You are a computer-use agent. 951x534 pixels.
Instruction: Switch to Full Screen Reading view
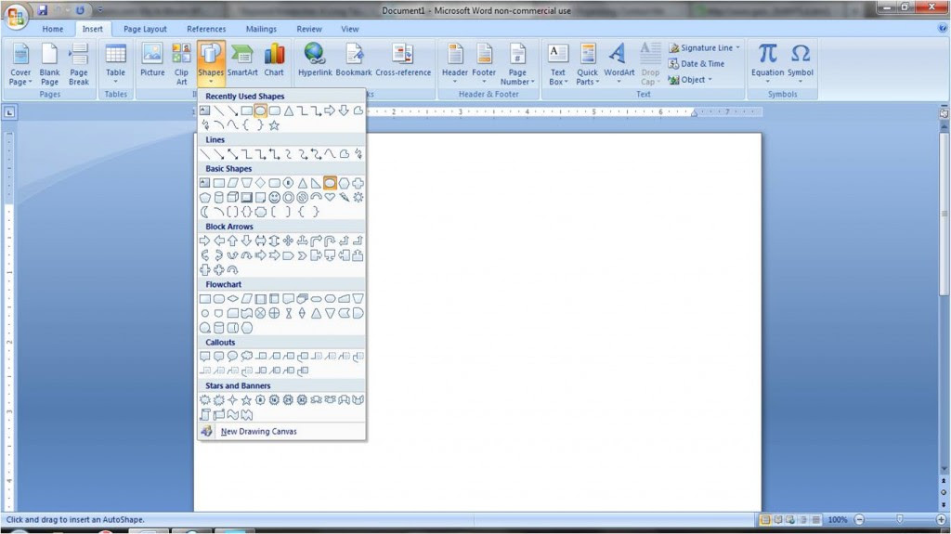point(778,519)
